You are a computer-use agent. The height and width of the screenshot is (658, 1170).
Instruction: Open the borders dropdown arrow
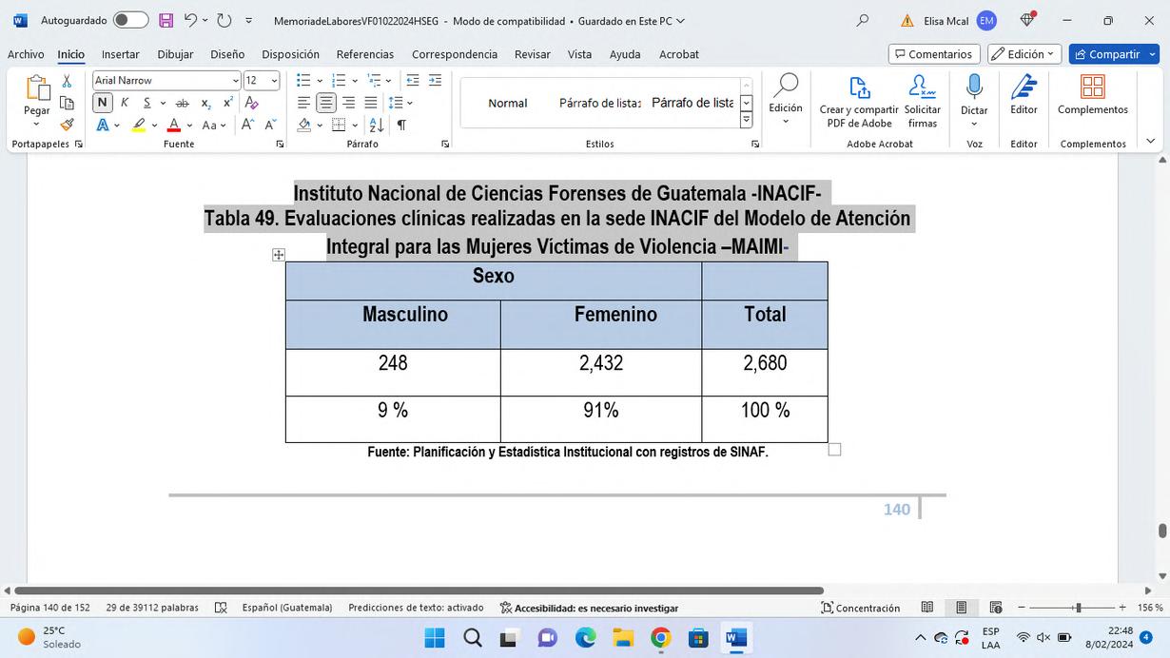(x=355, y=125)
